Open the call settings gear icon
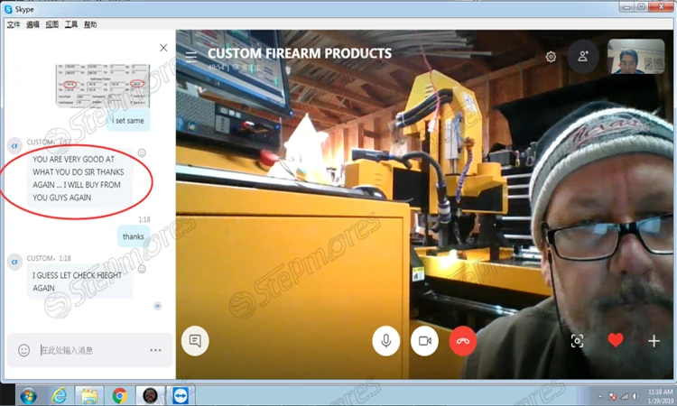This screenshot has width=677, height=406. 551,57
